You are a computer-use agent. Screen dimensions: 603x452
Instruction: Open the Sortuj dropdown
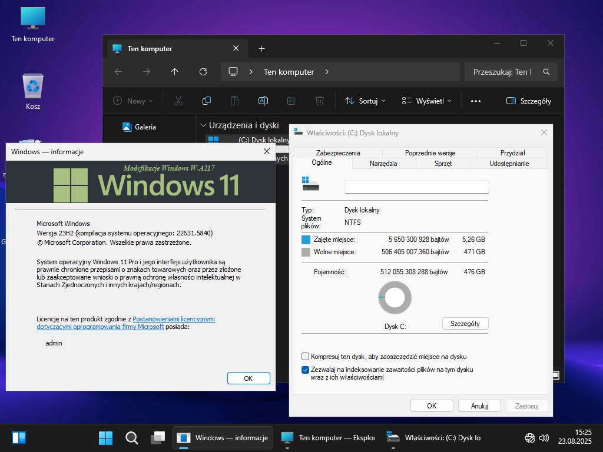(365, 101)
